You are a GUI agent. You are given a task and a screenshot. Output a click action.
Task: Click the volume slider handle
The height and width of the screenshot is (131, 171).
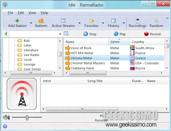coord(27,118)
